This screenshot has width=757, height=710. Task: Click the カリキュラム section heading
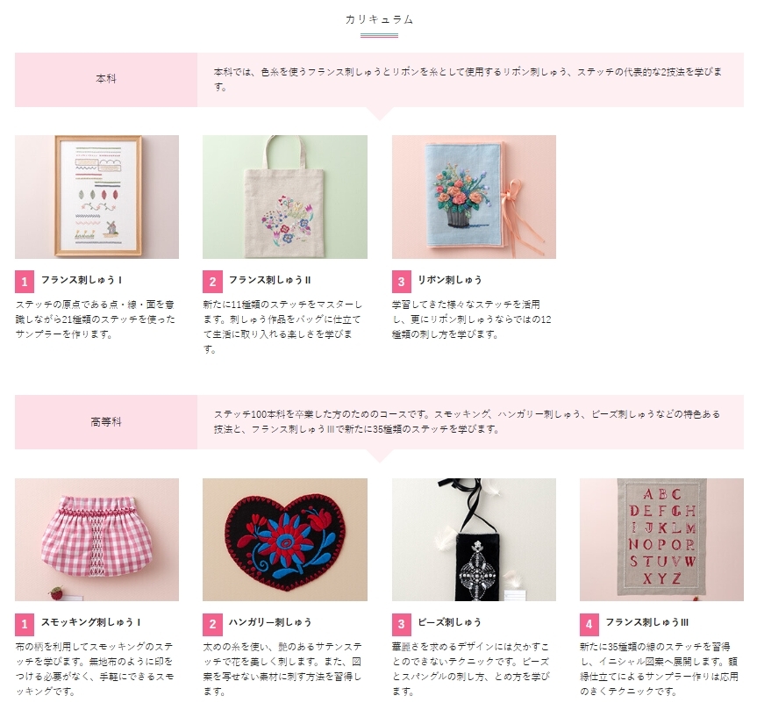(x=380, y=19)
